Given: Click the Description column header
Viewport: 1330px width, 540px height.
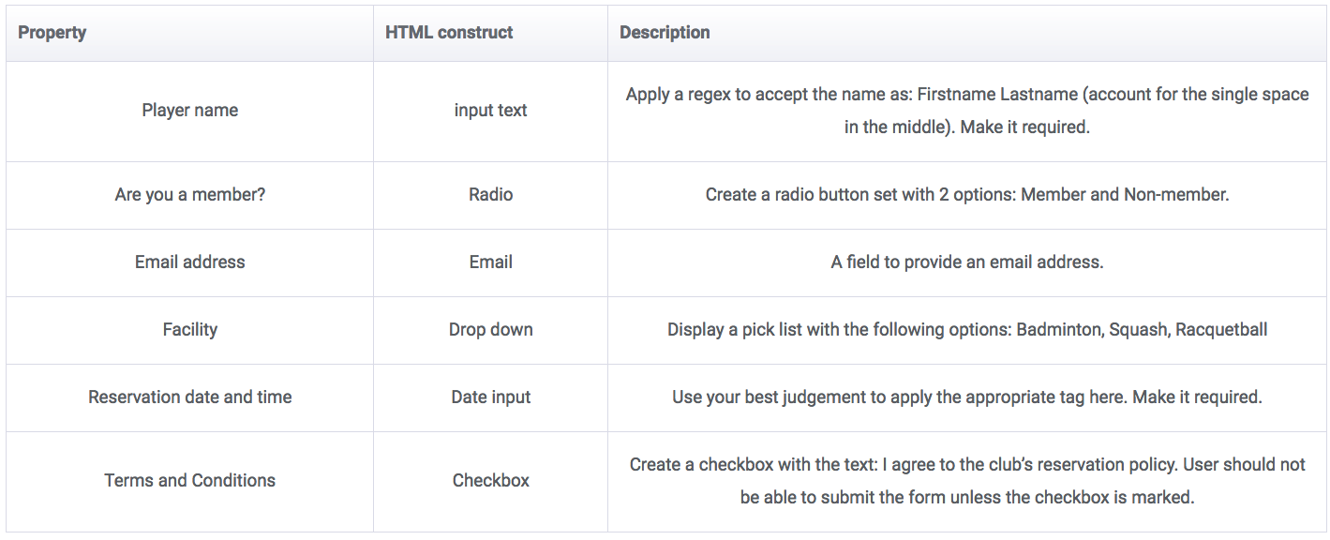Looking at the screenshot, I should 665,33.
